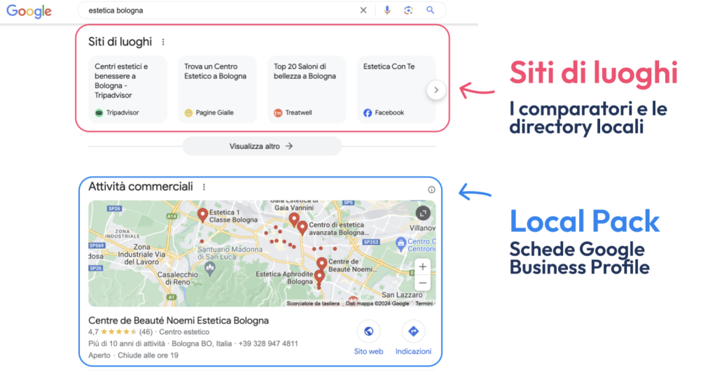Image resolution: width=717 pixels, height=379 pixels.
Task: Click the Centro shopping bag marker
Action: pyautogui.click(x=401, y=244)
